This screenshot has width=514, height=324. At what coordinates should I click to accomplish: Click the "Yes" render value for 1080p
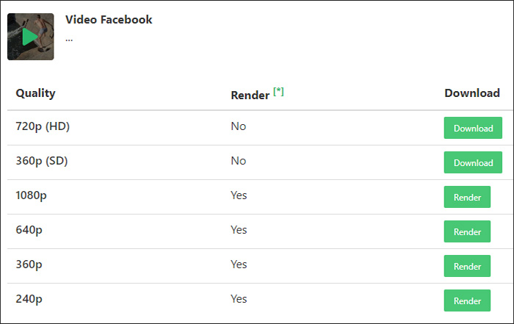click(239, 195)
